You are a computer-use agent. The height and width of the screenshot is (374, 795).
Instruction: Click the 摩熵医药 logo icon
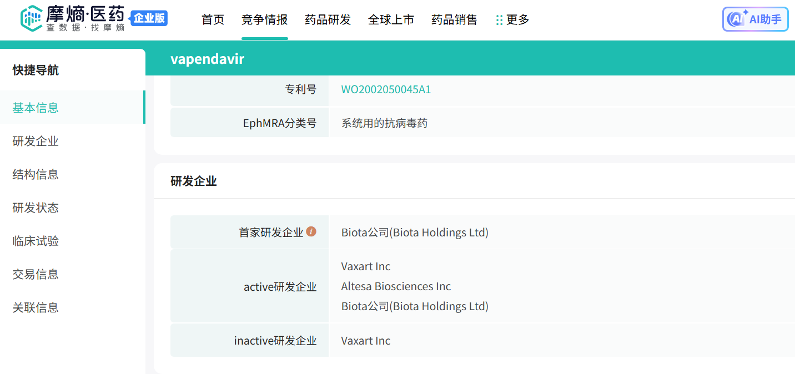click(31, 19)
